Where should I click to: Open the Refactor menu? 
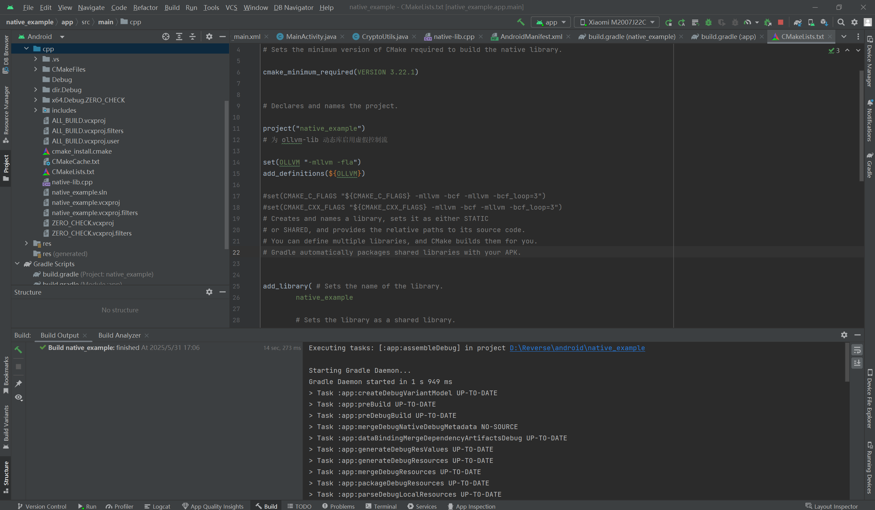click(x=145, y=7)
